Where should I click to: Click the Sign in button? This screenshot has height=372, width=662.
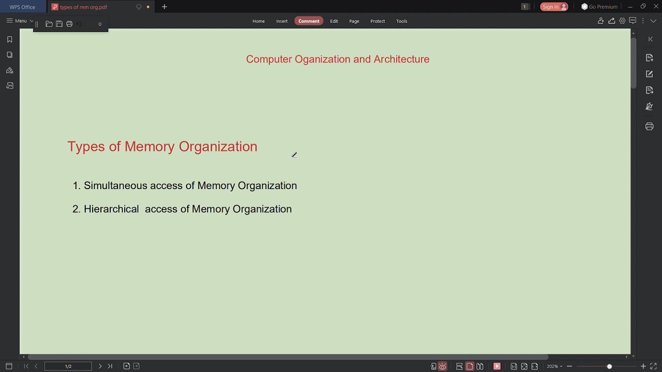pyautogui.click(x=554, y=7)
